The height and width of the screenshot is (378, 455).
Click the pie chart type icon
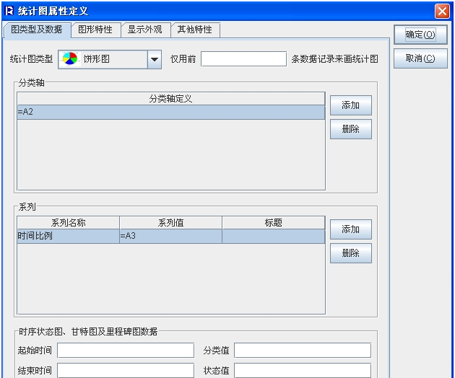click(x=70, y=59)
